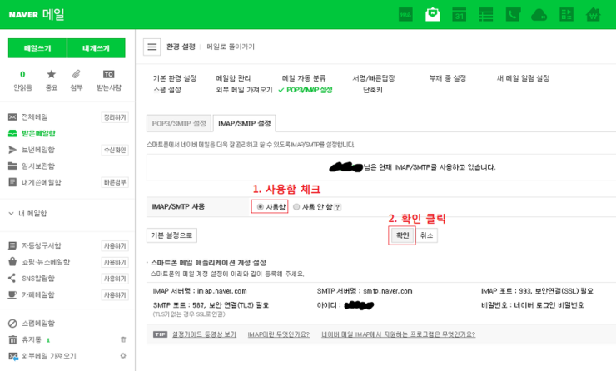Screen dimensions: 616x371
Task: Click the NAVER 메일 logo
Action: (x=37, y=14)
